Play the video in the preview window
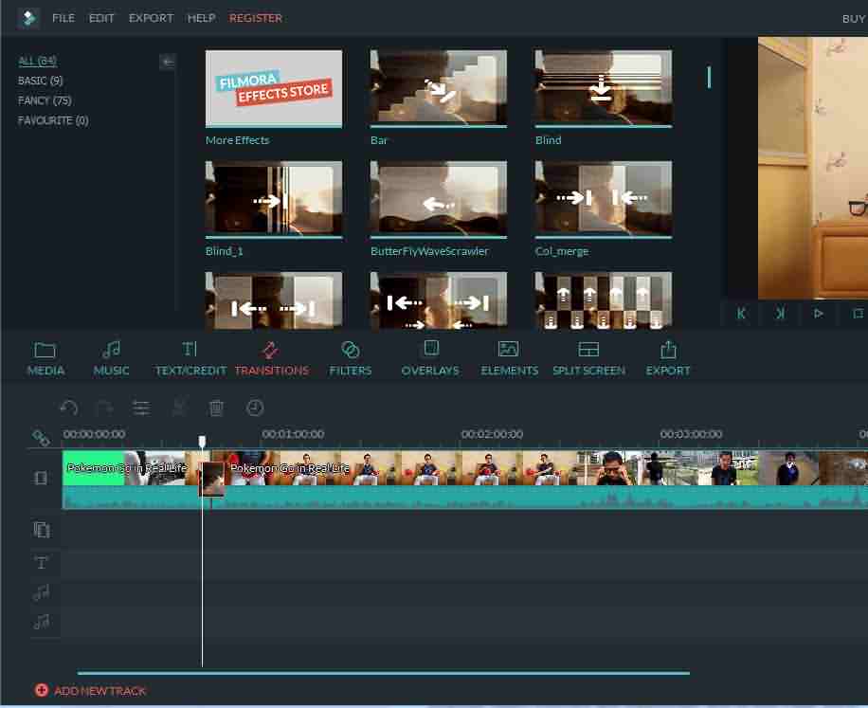Screen dimensions: 868x708 pos(819,313)
